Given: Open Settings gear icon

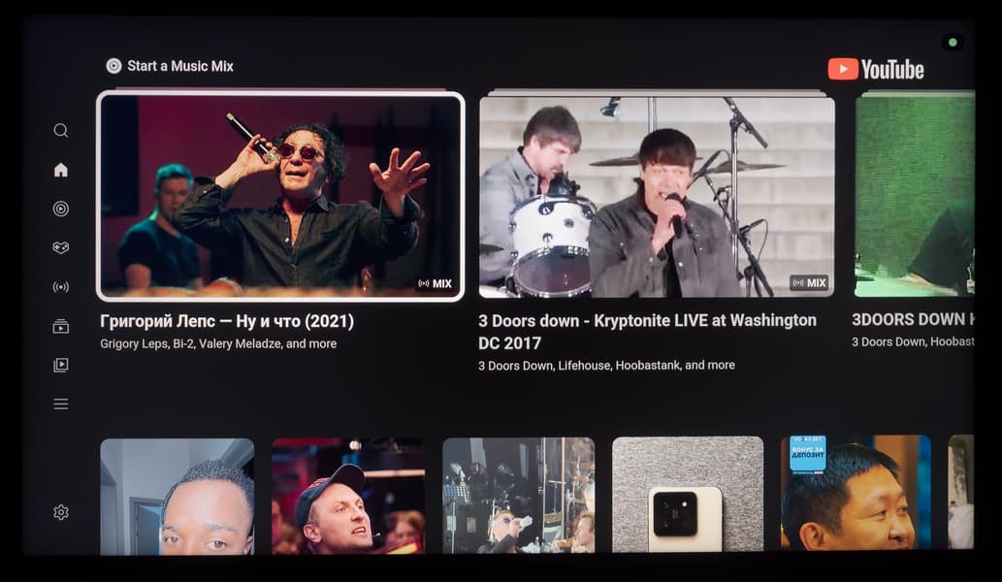Looking at the screenshot, I should [61, 512].
